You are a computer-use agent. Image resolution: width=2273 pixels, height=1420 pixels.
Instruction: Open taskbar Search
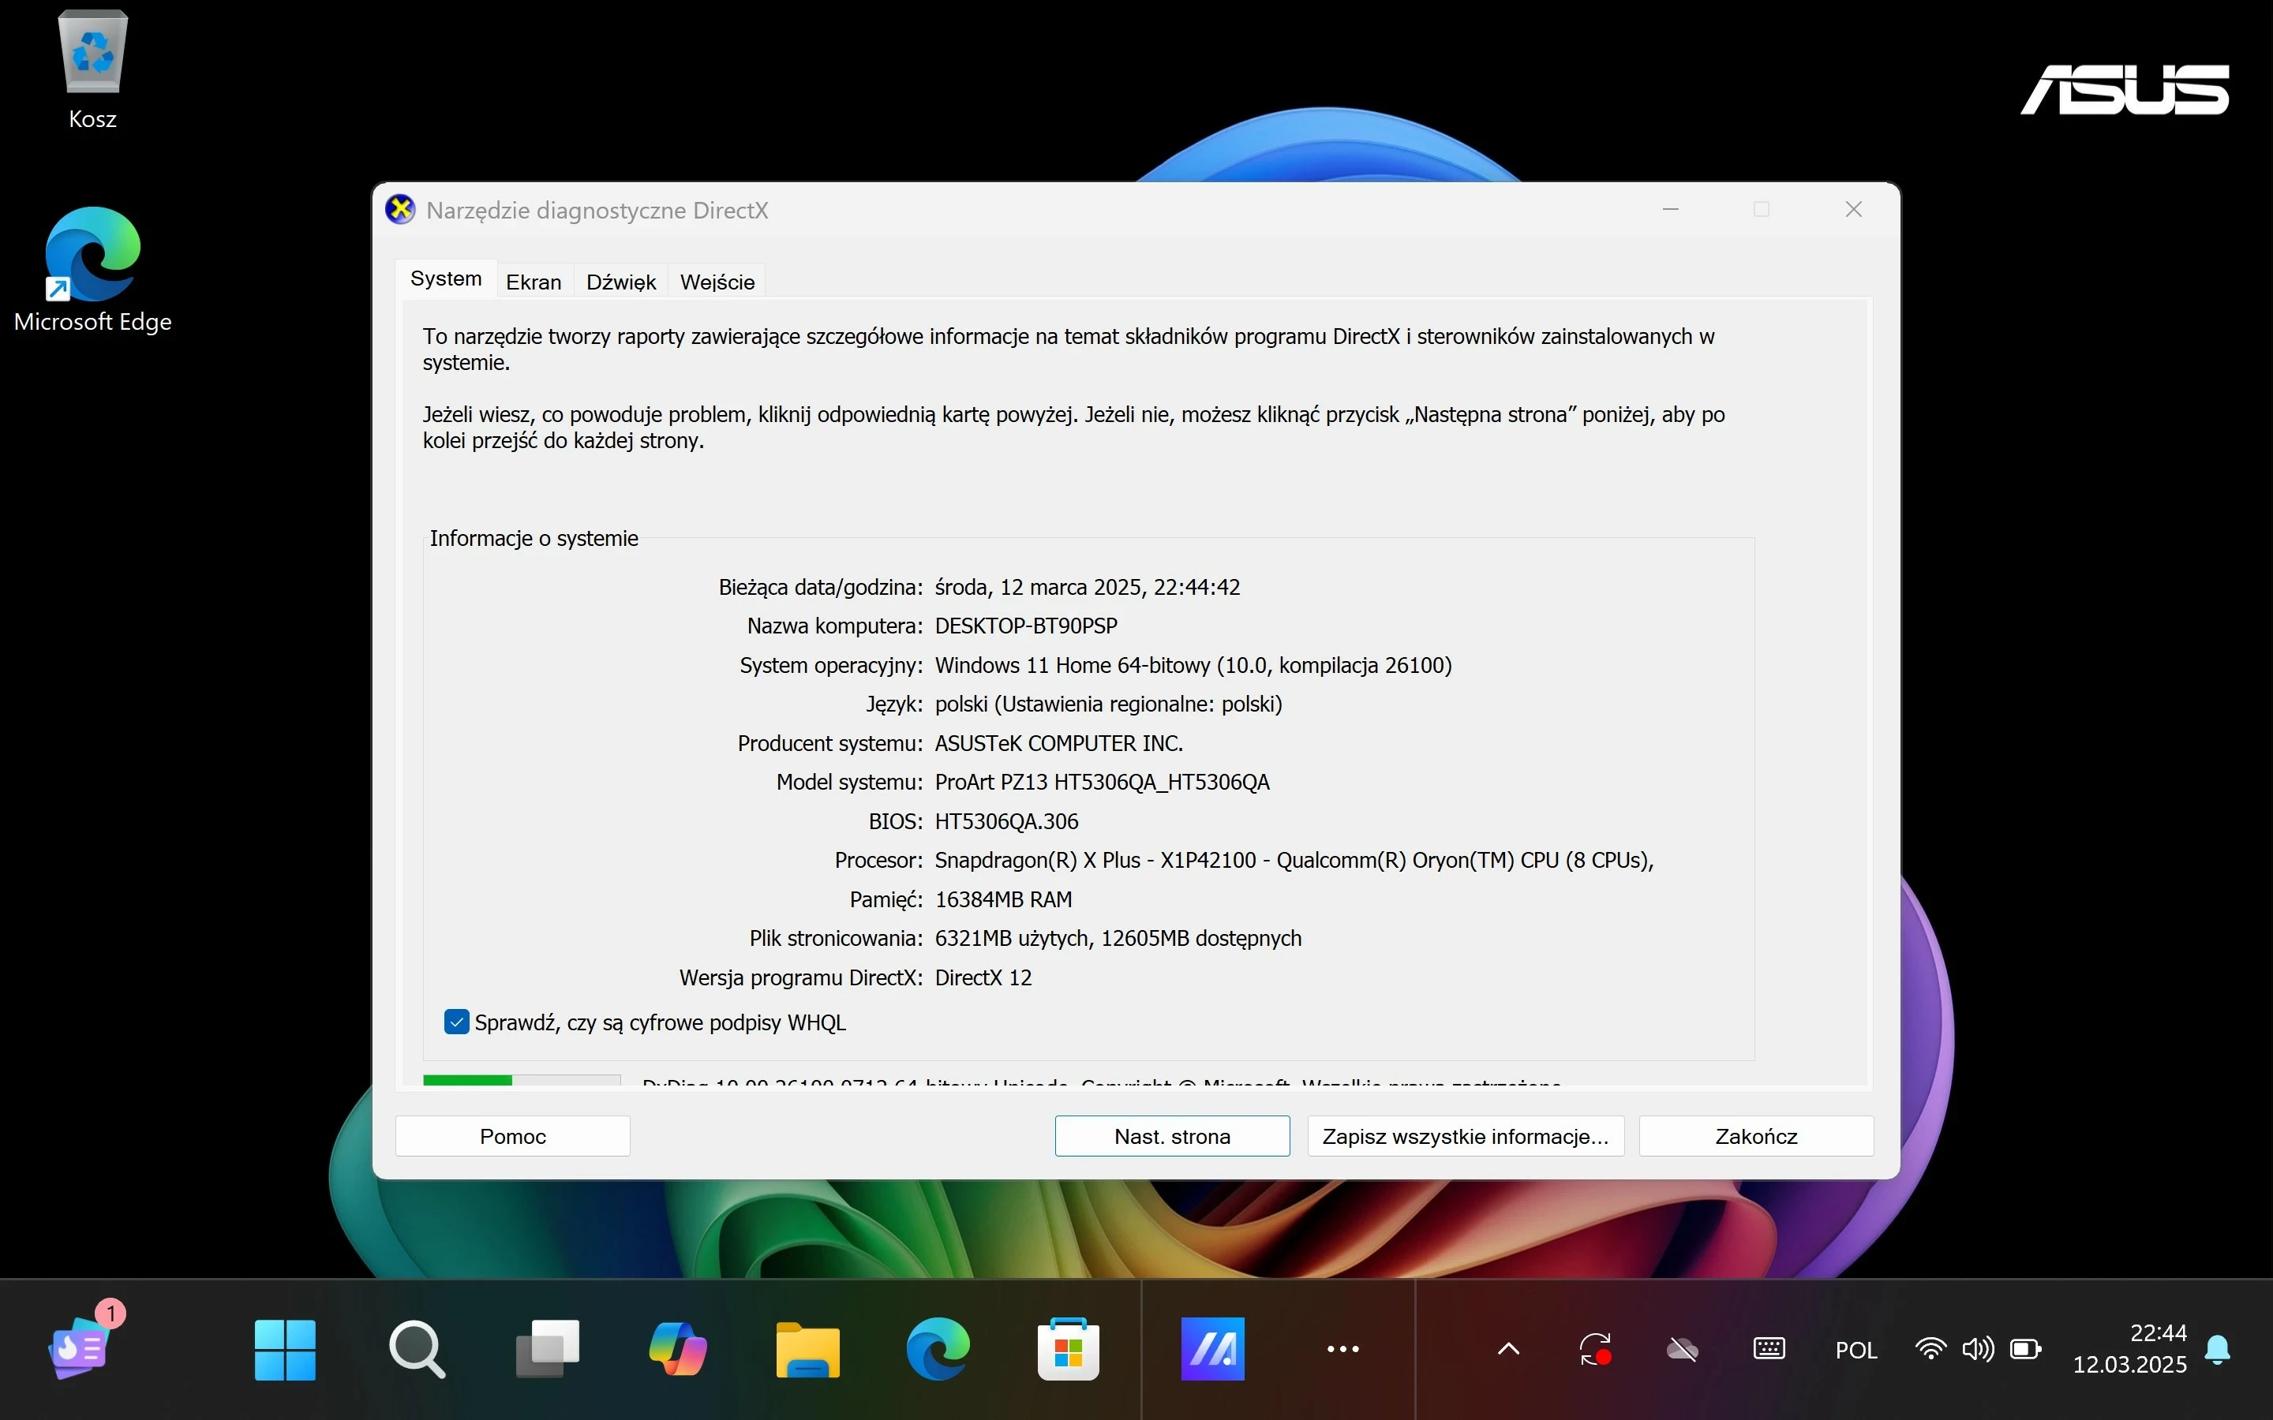(x=416, y=1349)
